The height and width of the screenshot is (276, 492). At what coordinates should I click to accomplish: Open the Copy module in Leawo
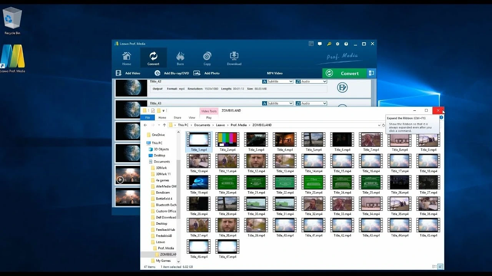click(x=207, y=58)
